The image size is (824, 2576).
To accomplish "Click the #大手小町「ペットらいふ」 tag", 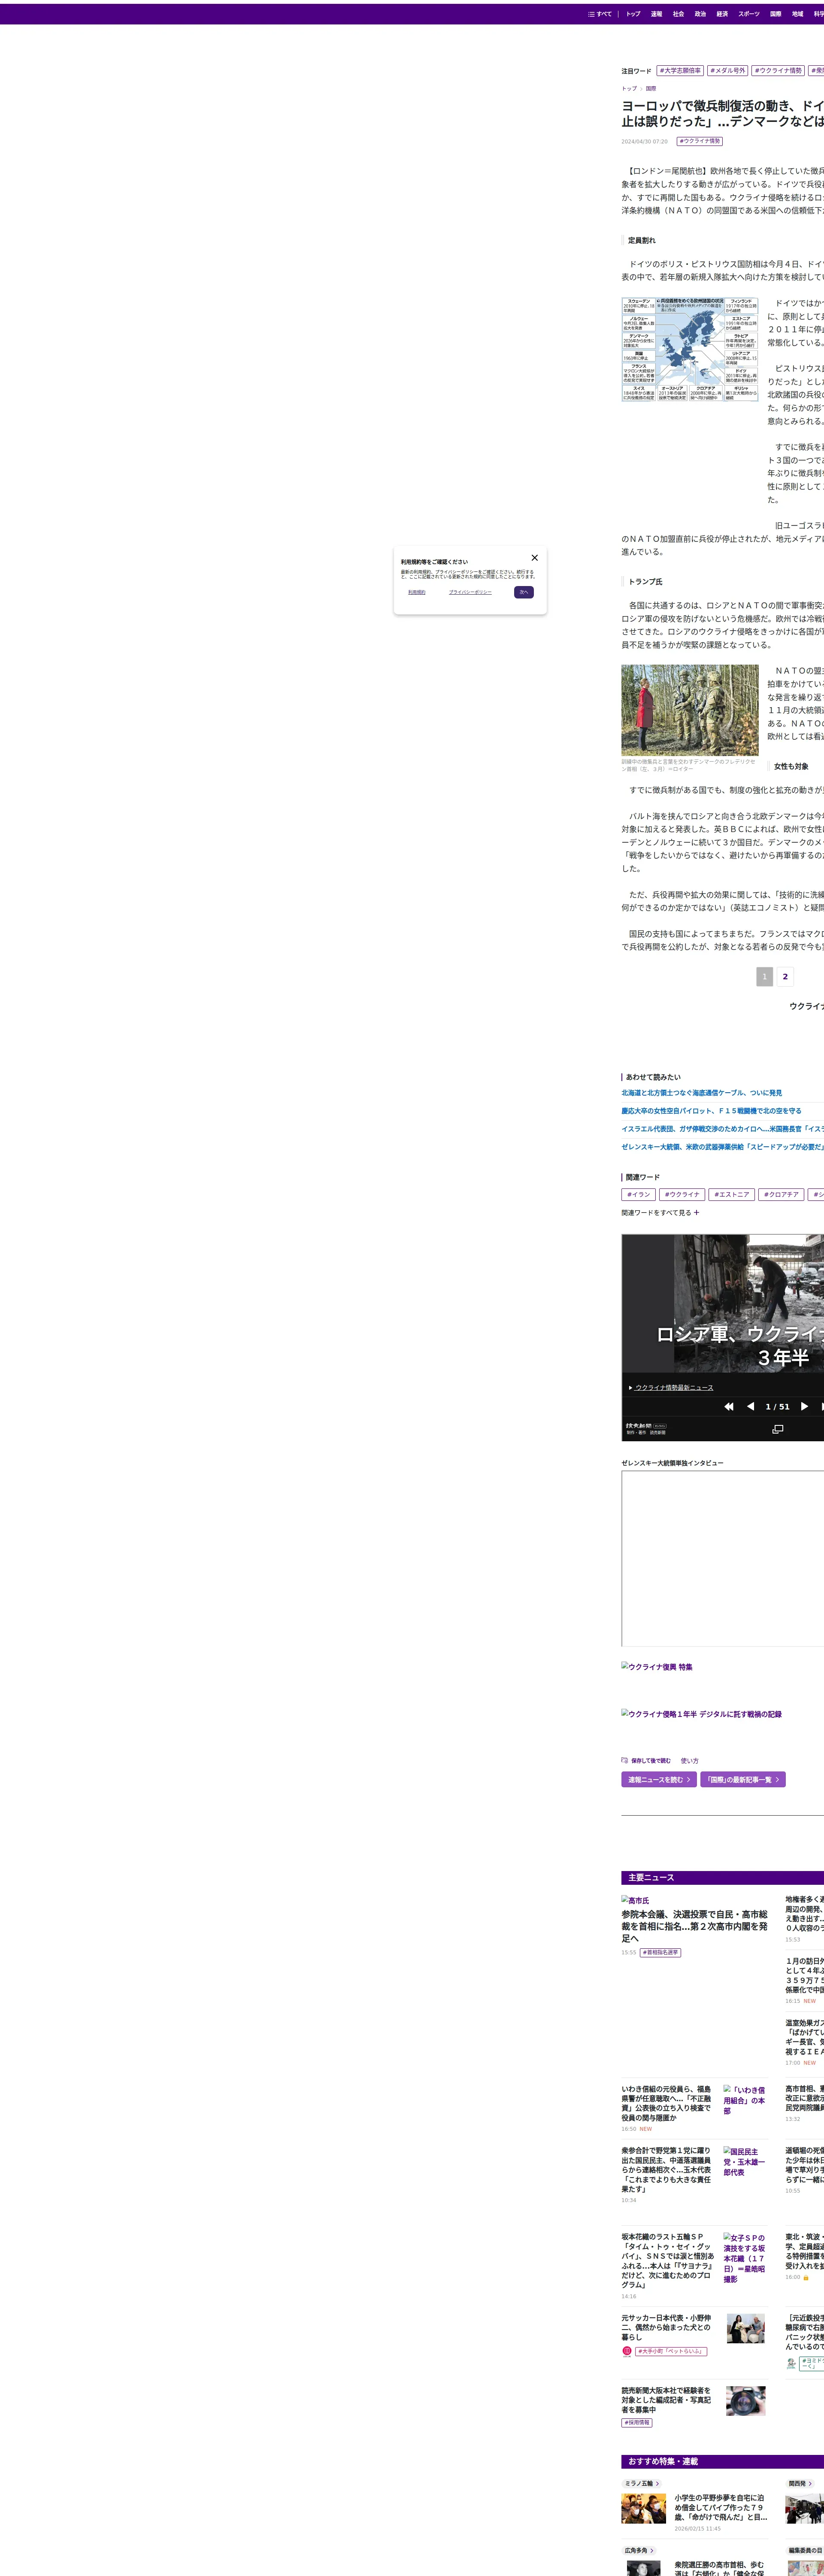I will pyautogui.click(x=671, y=2351).
